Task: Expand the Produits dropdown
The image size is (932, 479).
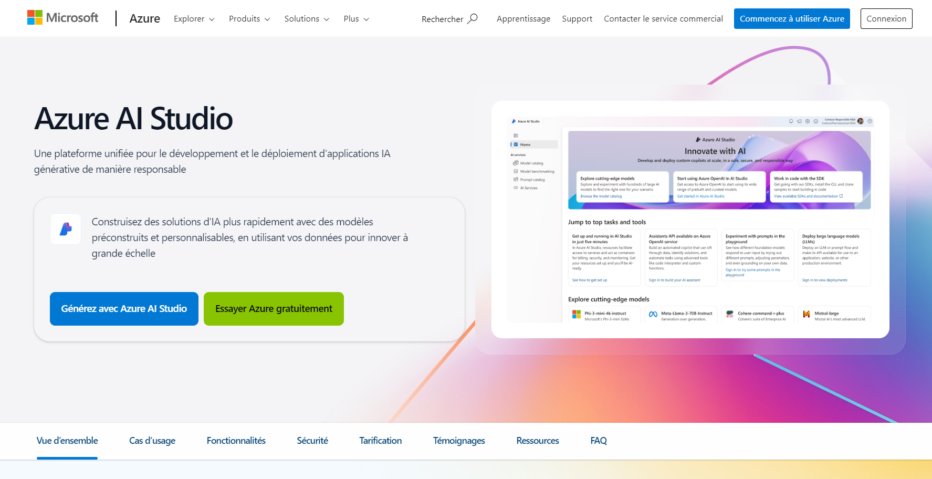Action: point(249,19)
